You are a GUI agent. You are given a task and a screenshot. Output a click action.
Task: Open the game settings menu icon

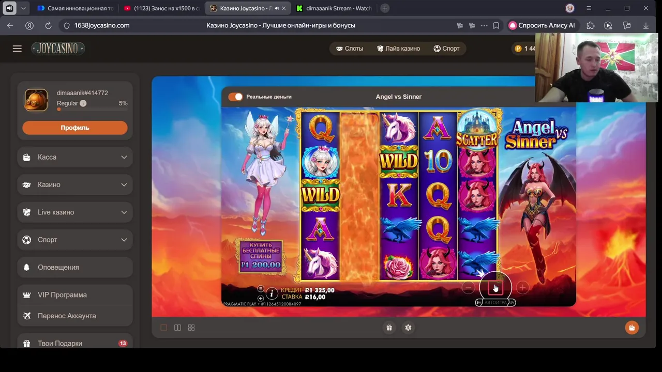(x=261, y=289)
